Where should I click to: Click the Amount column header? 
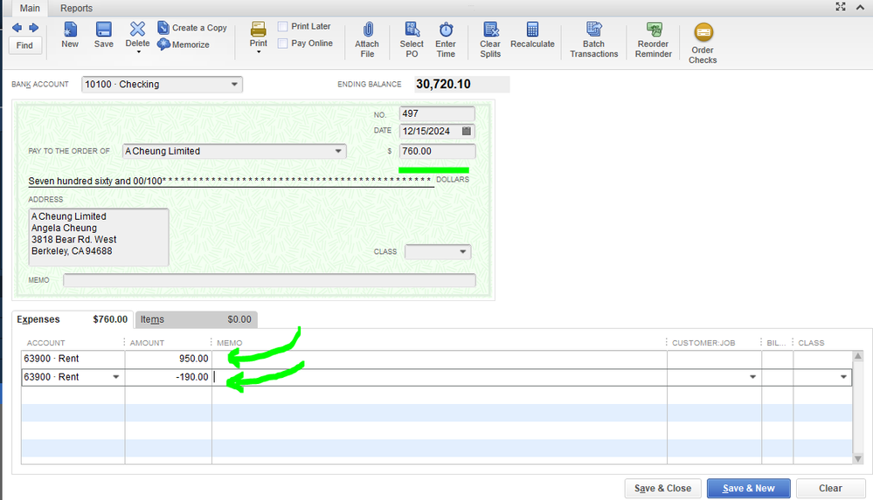tap(147, 343)
